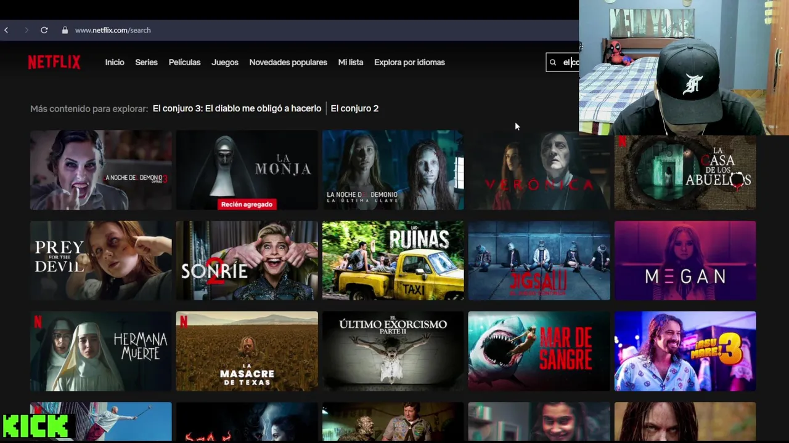Click the KICK logo overlay
The width and height of the screenshot is (789, 443).
pyautogui.click(x=36, y=426)
